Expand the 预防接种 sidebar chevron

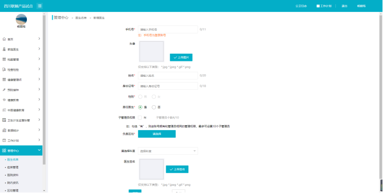click(39, 90)
